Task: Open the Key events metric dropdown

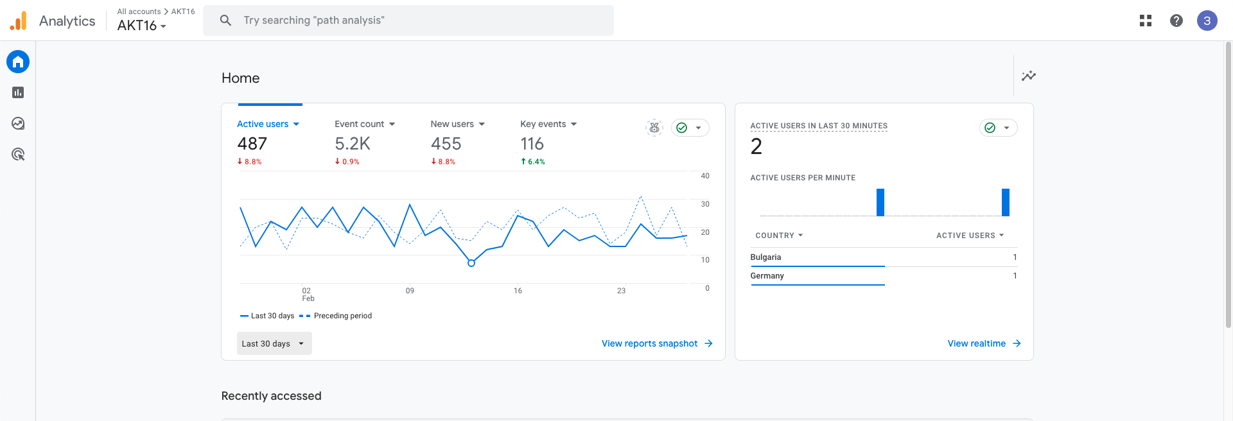Action: coord(549,124)
